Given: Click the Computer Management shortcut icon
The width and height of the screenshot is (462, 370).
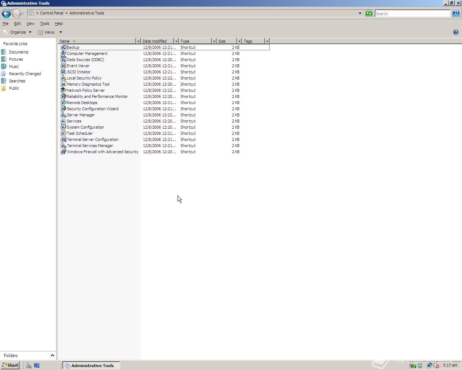Looking at the screenshot, I should point(63,53).
